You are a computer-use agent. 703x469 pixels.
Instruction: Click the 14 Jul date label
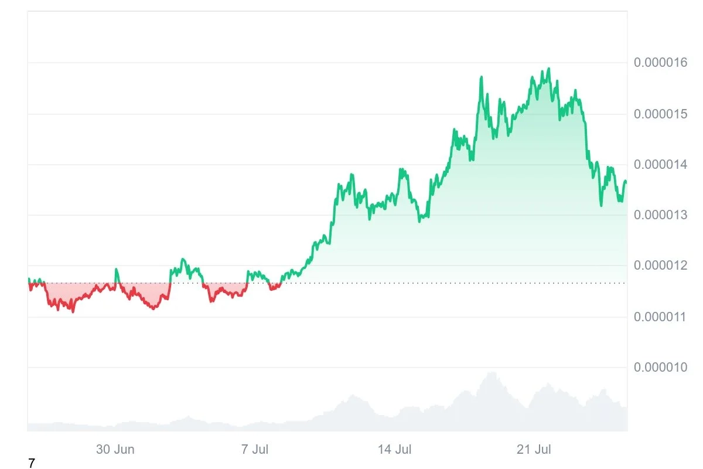click(x=394, y=450)
